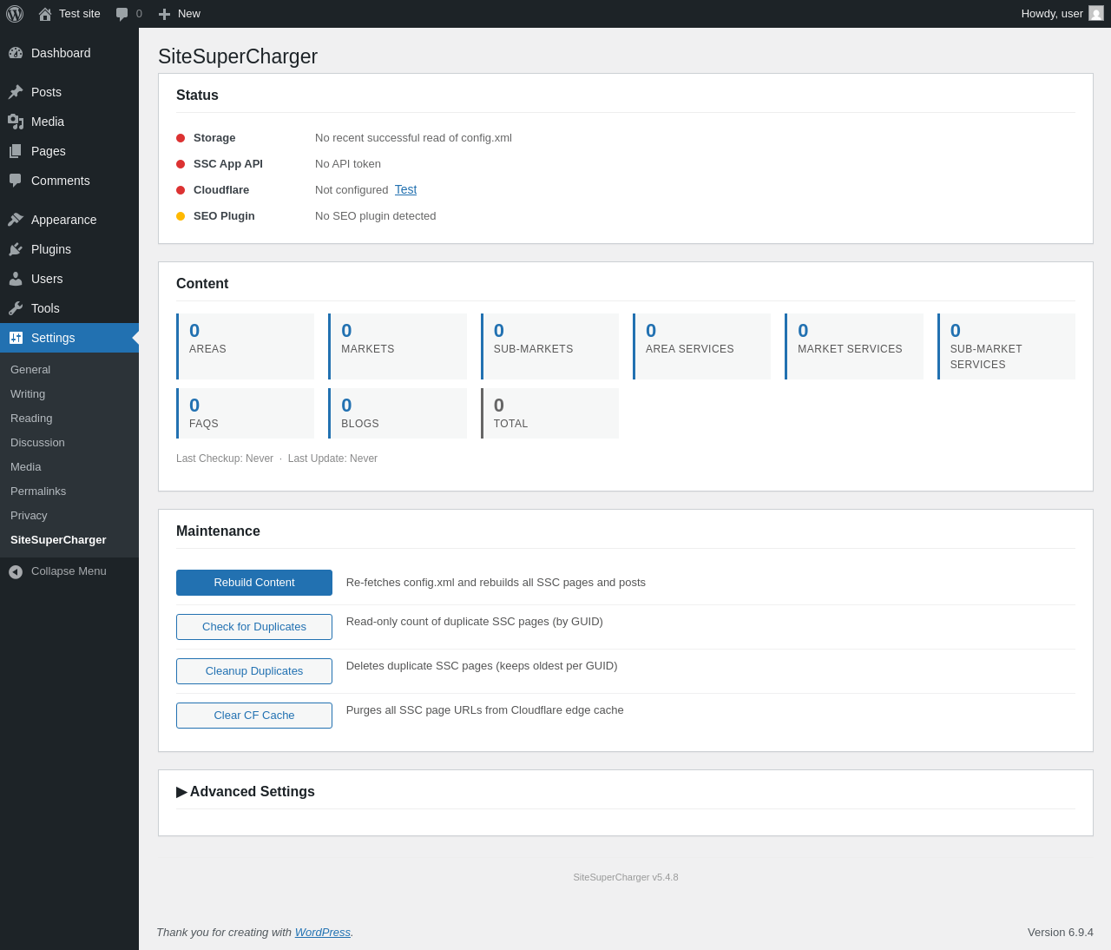Click the Appearance paintbrush icon
The image size is (1111, 950).
tap(16, 220)
